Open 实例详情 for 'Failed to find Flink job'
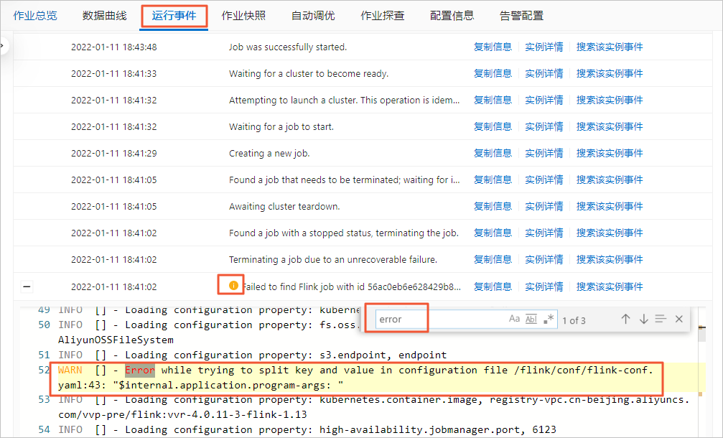 coord(544,286)
